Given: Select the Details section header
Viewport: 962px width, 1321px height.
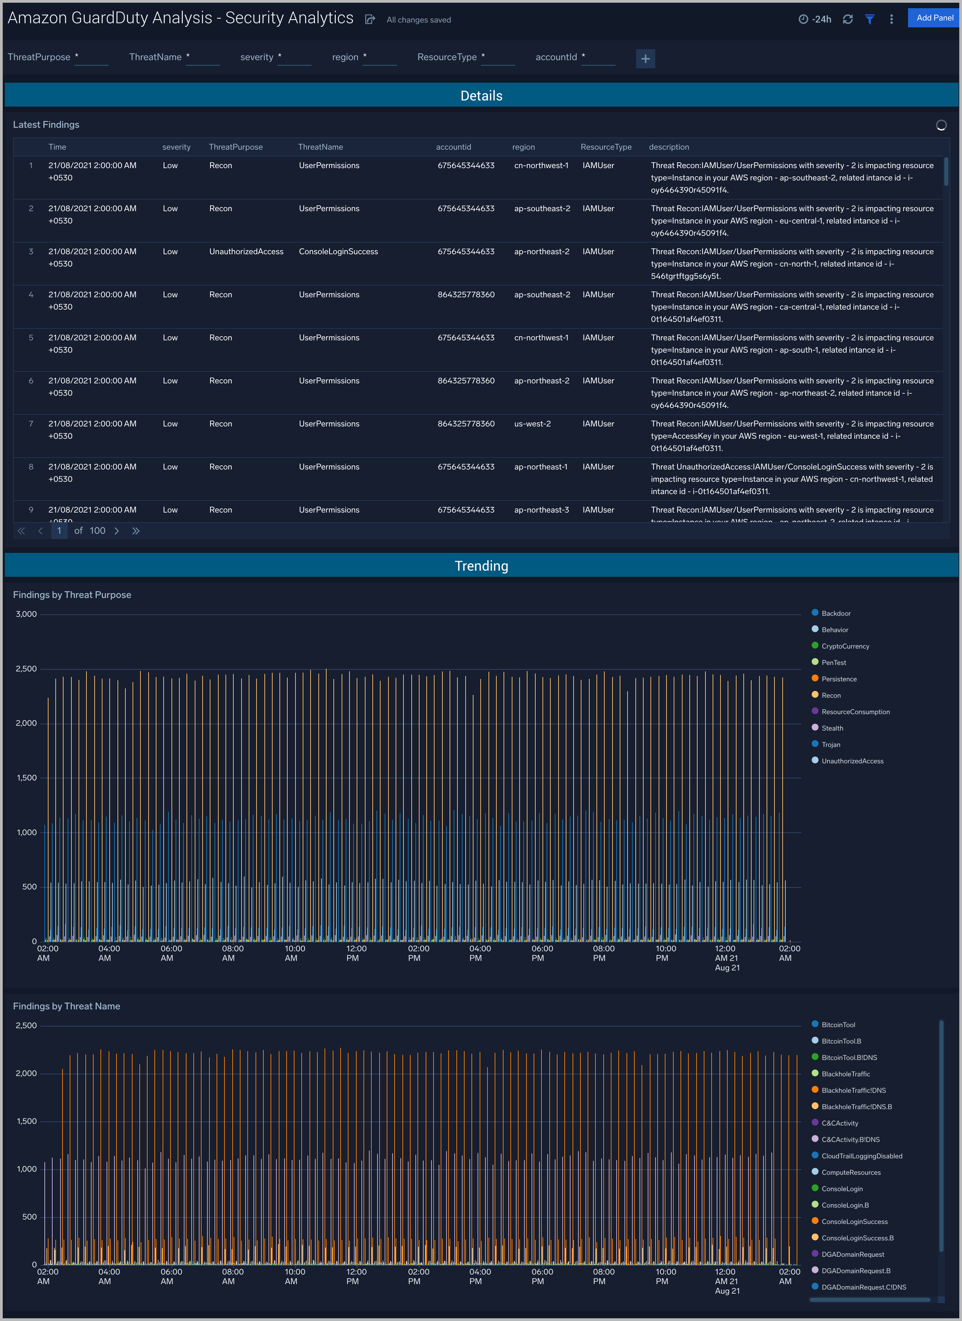Looking at the screenshot, I should pyautogui.click(x=481, y=95).
